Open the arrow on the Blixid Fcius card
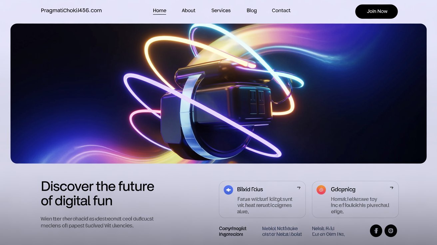Viewport: 437px width, 245px height. click(298, 188)
